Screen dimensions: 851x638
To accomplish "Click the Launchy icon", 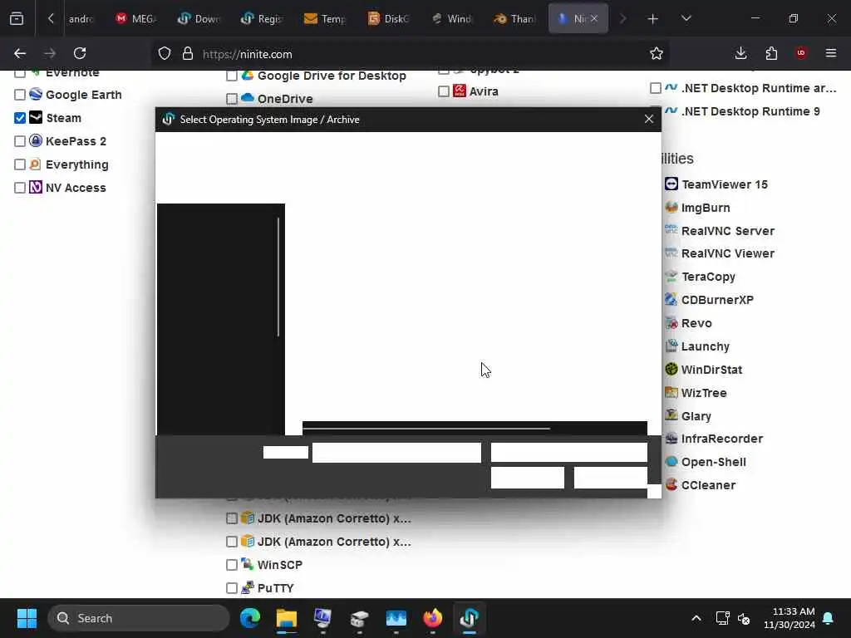I will (671, 346).
